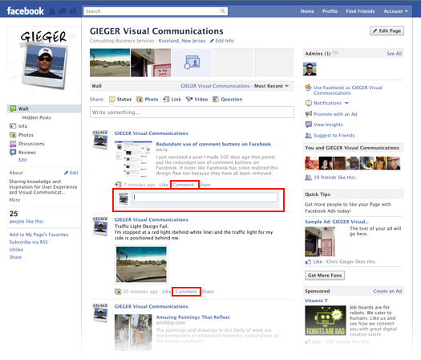Open Vitamin T sponsored link
The image size is (421, 360).
click(316, 301)
